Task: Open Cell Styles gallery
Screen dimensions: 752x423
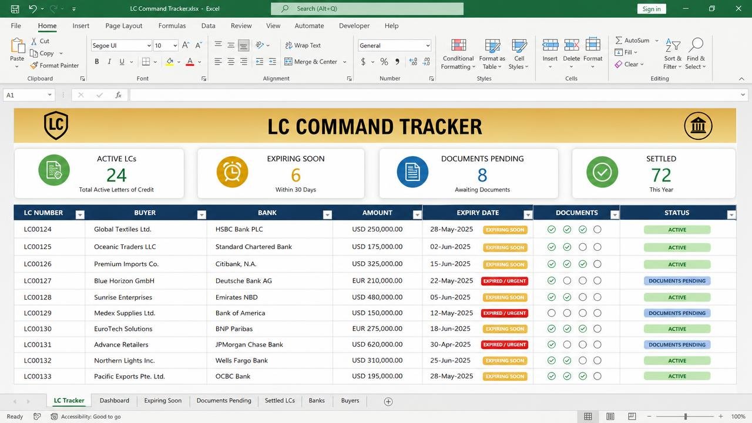Action: pos(519,54)
